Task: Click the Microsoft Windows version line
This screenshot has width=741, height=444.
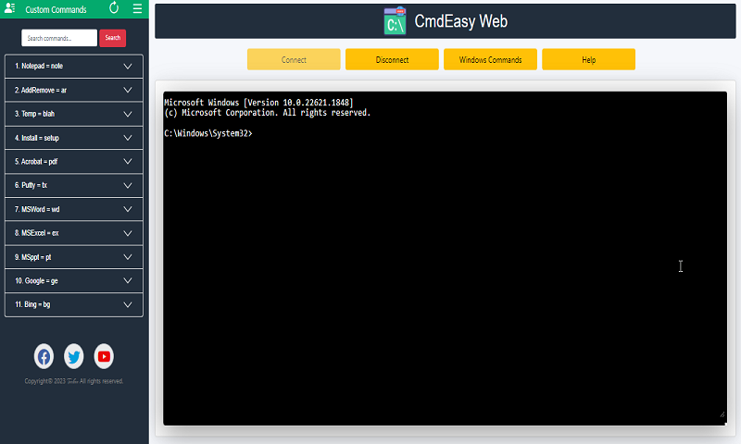Action: (258, 103)
